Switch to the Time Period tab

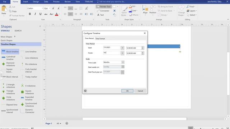89,38
